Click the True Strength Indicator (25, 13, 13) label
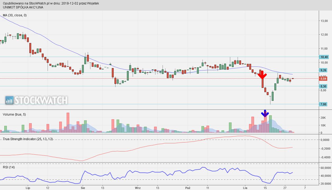 [x=28, y=139]
